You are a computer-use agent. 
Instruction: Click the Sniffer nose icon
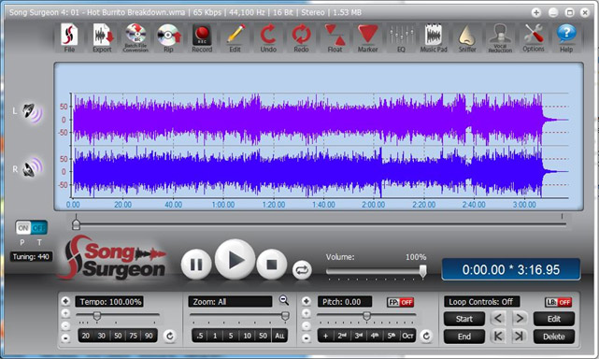467,37
